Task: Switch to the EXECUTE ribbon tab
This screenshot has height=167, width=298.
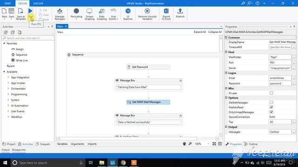Action: coord(38,3)
